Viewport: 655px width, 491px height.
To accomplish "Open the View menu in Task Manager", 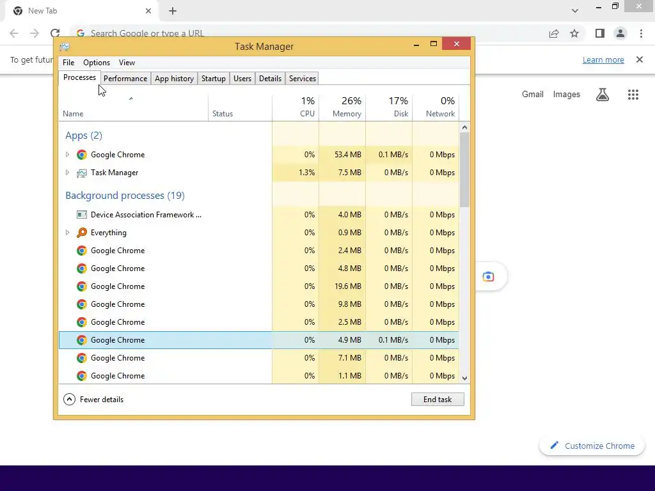I will coord(127,63).
